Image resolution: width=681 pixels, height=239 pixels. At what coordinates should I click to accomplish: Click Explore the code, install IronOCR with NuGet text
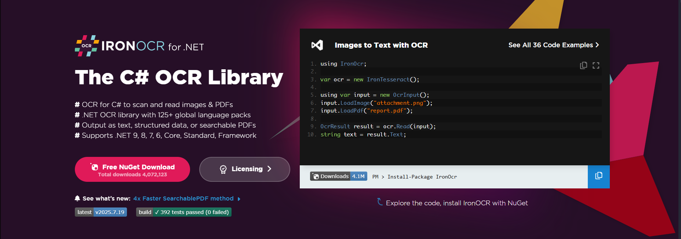(457, 203)
